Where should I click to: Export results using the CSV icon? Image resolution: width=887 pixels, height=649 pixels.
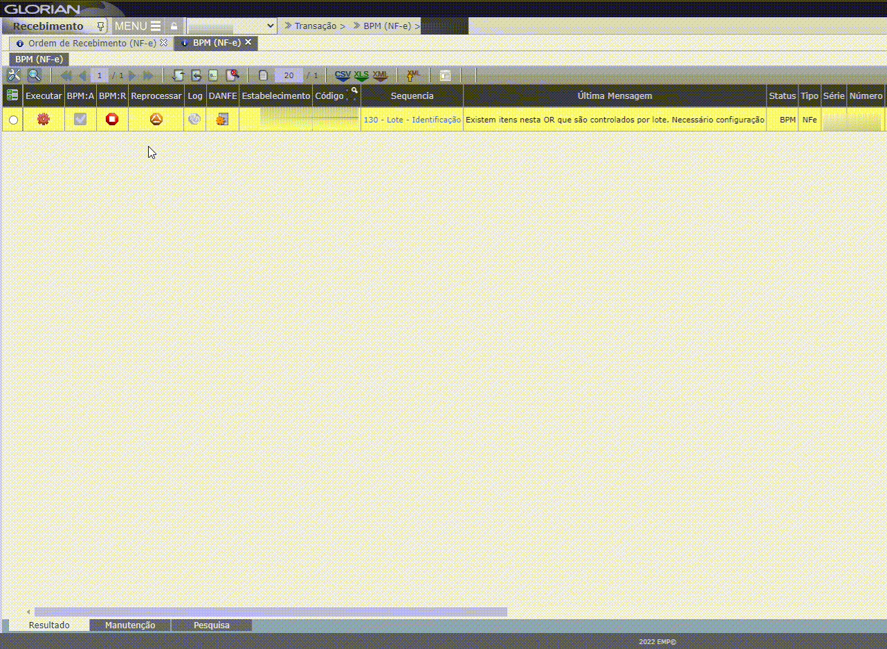pyautogui.click(x=342, y=75)
